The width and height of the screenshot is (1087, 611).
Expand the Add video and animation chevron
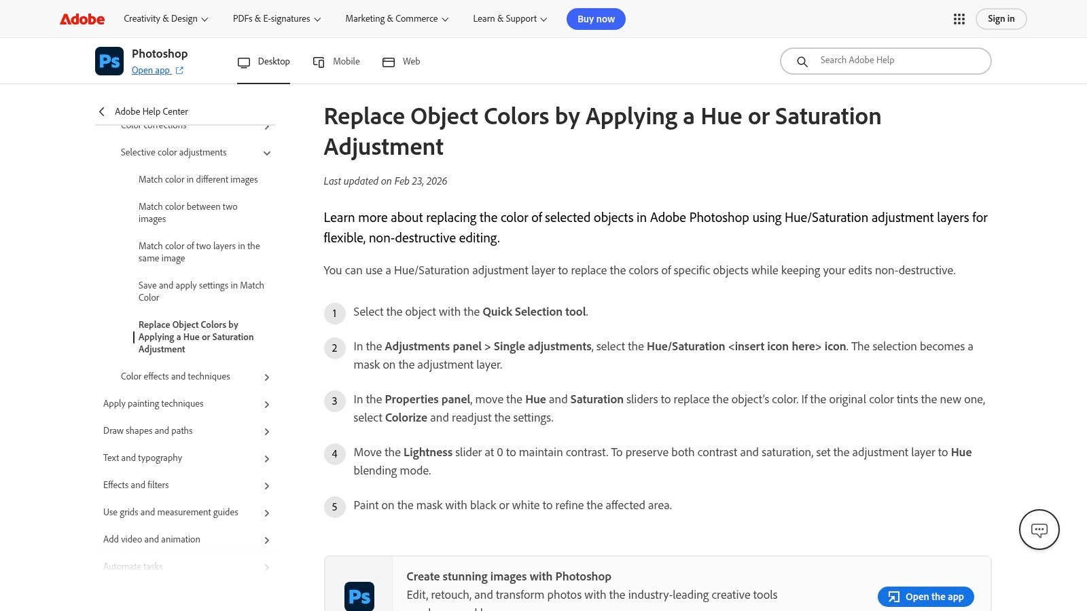point(267,540)
